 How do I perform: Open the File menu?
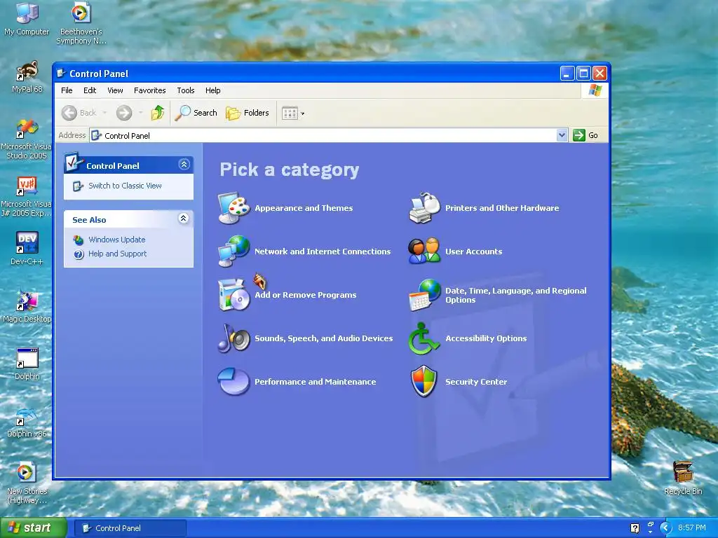coord(67,90)
